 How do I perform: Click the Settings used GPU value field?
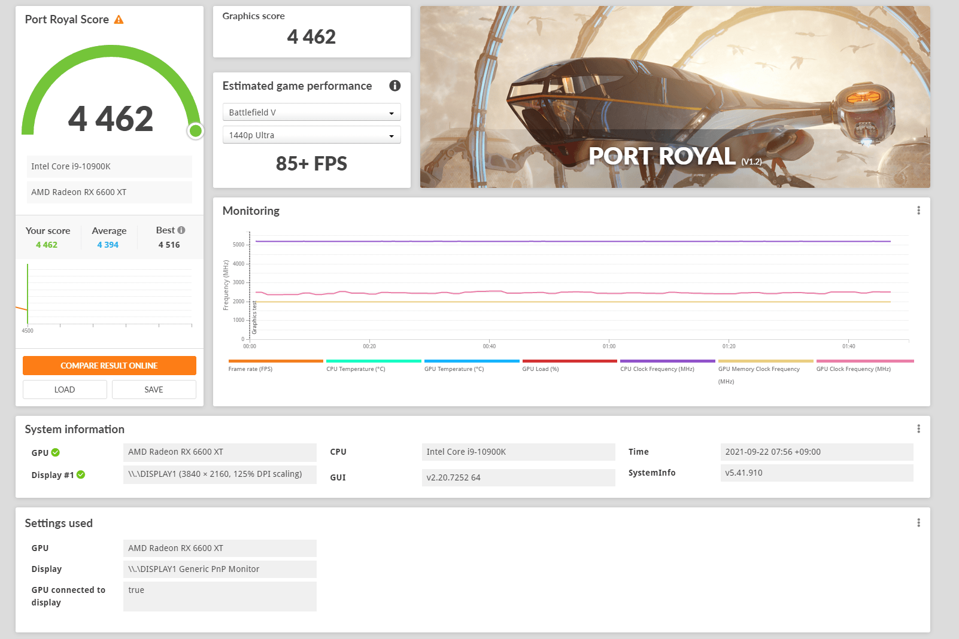coord(220,548)
